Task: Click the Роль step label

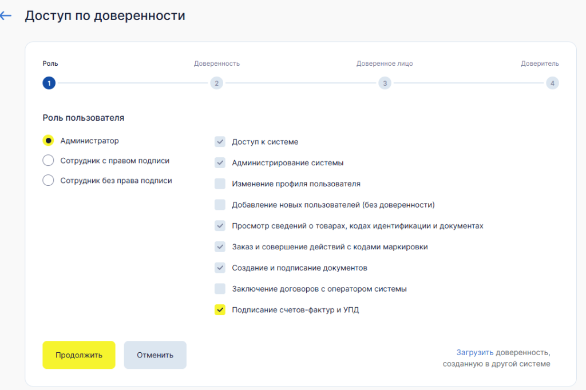Action: click(x=50, y=63)
